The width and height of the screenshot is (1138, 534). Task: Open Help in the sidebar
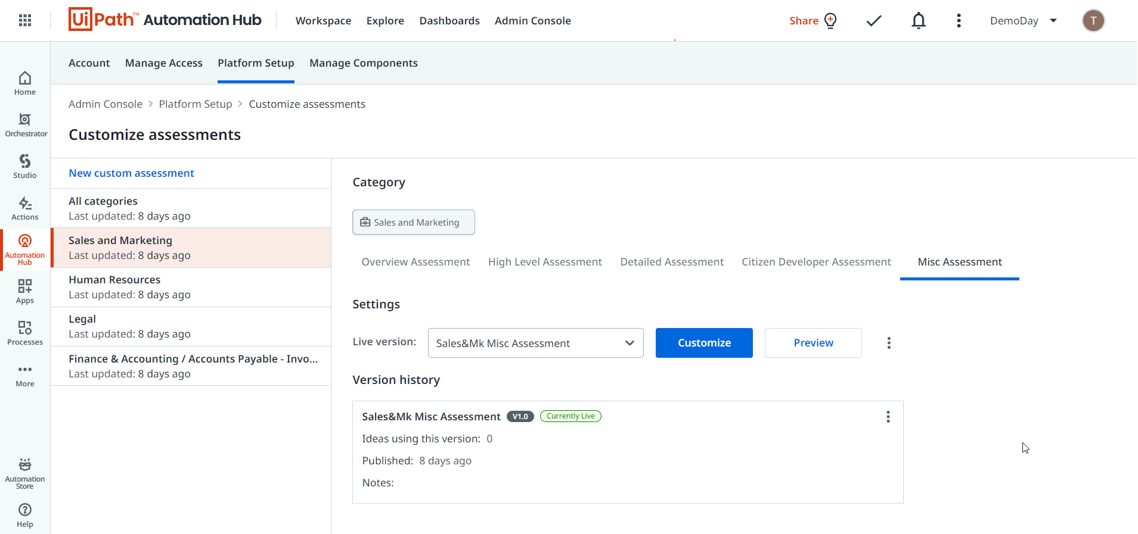pyautogui.click(x=25, y=516)
